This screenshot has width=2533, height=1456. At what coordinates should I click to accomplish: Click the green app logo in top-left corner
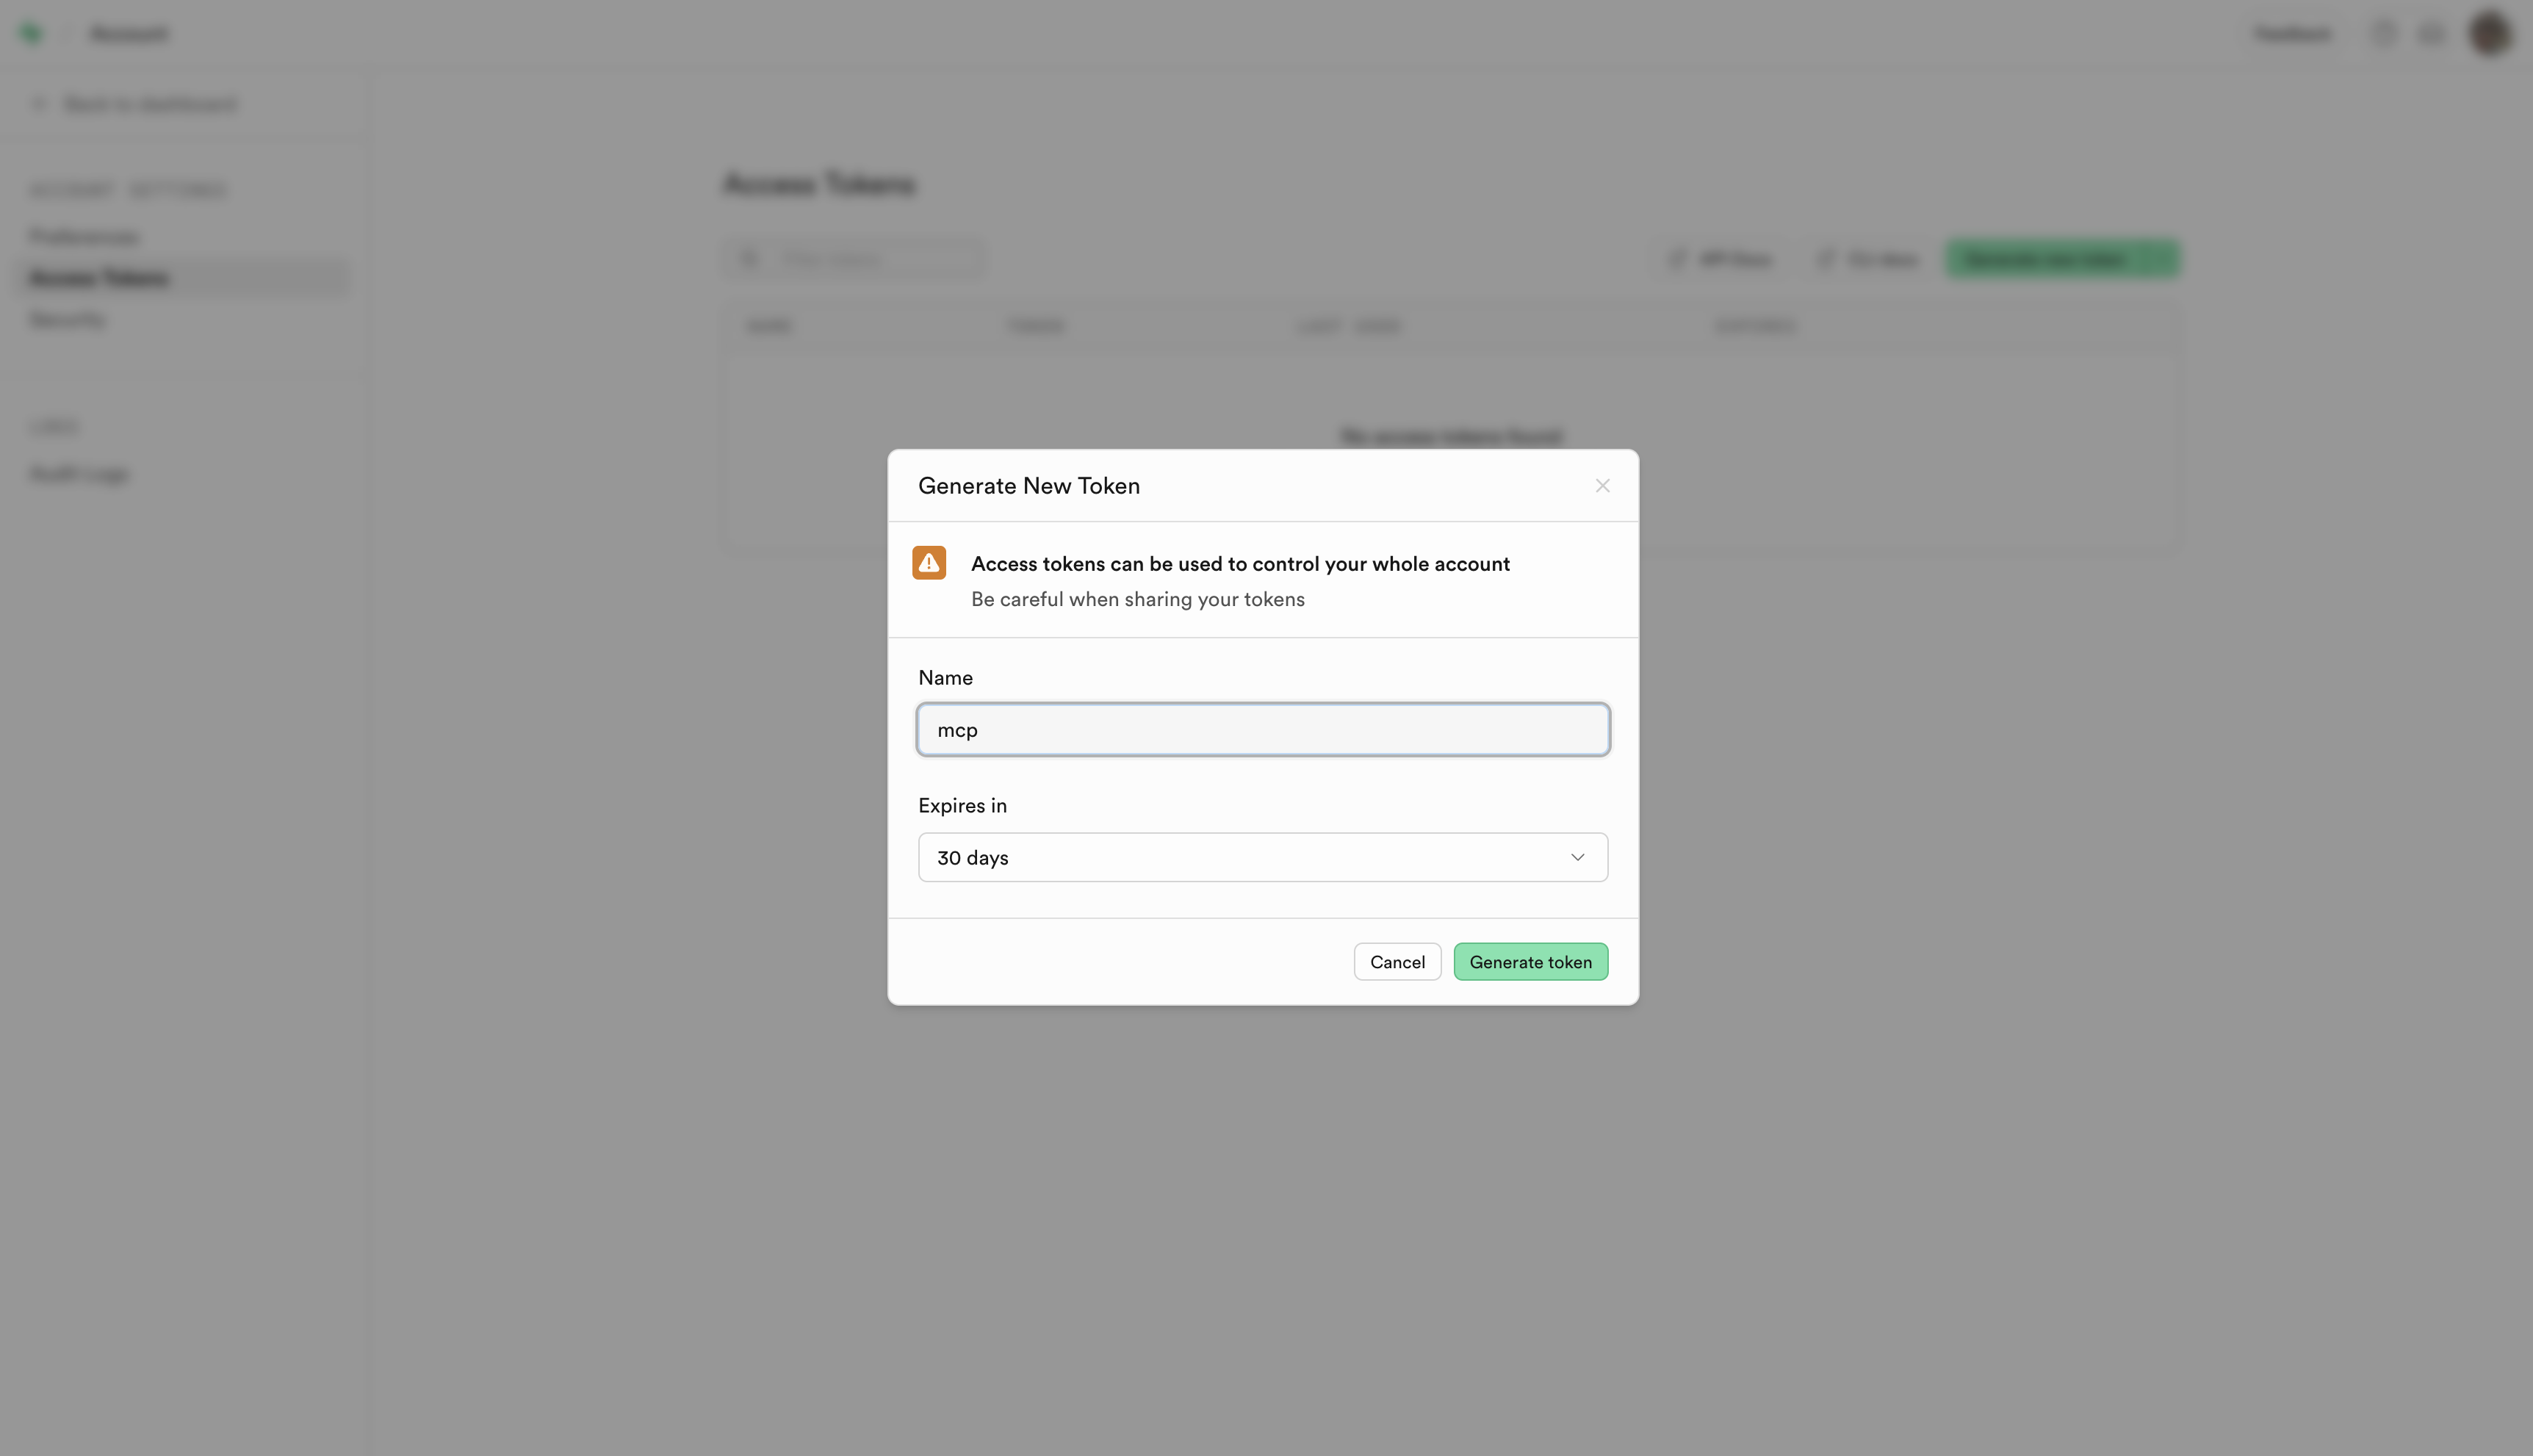coord(31,32)
